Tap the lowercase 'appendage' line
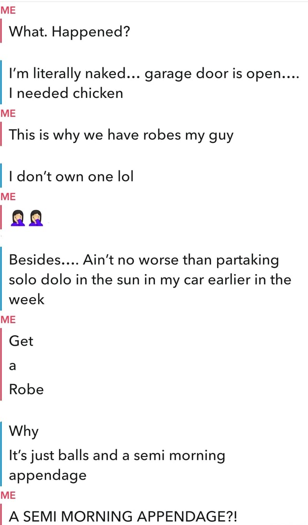Screen dimensions: 308x525 tap(48, 476)
